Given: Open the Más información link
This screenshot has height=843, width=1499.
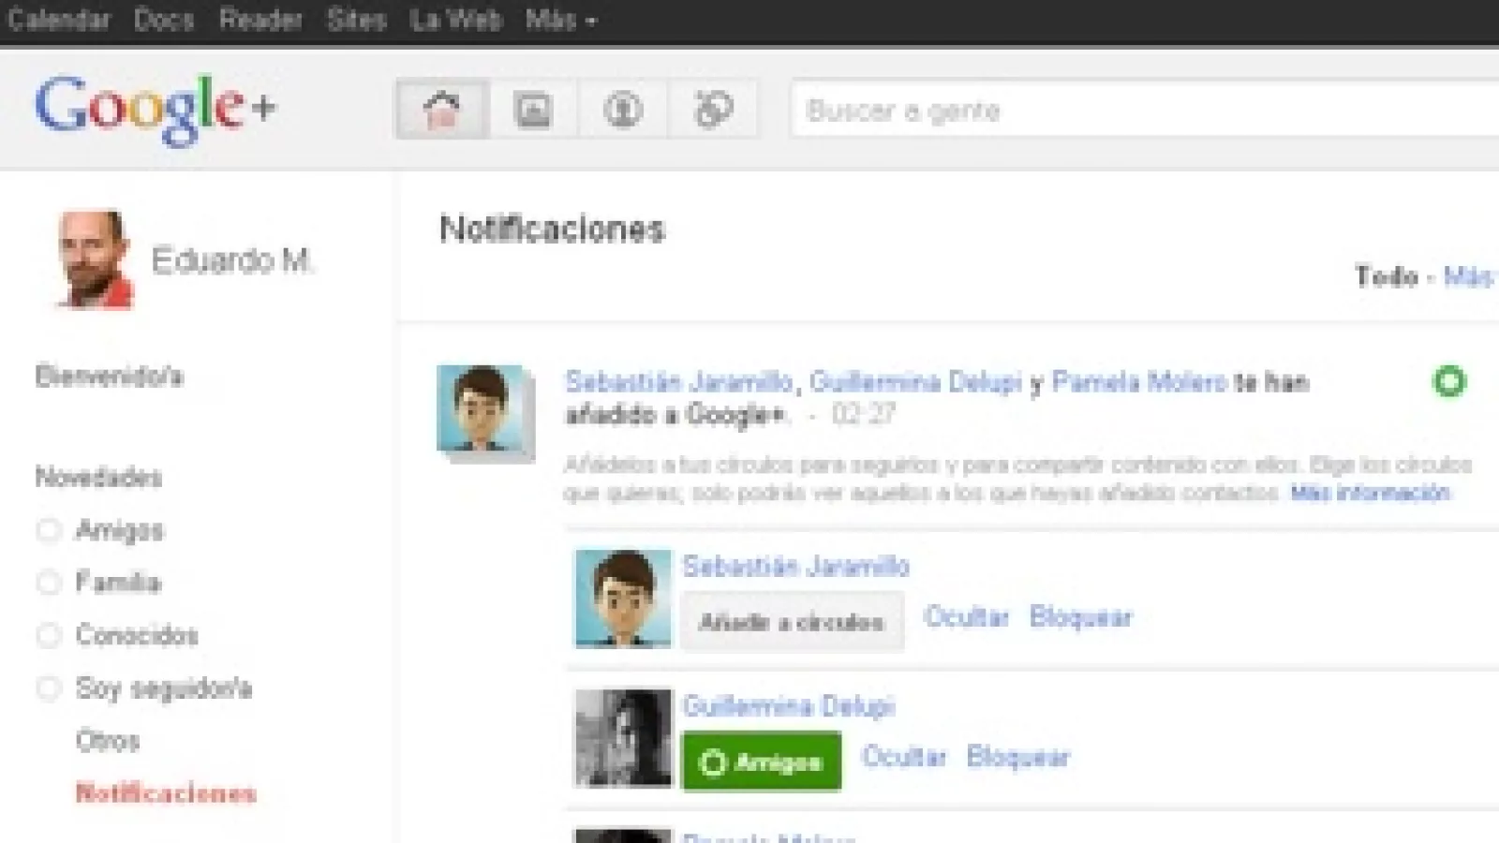Looking at the screenshot, I should 1370,493.
